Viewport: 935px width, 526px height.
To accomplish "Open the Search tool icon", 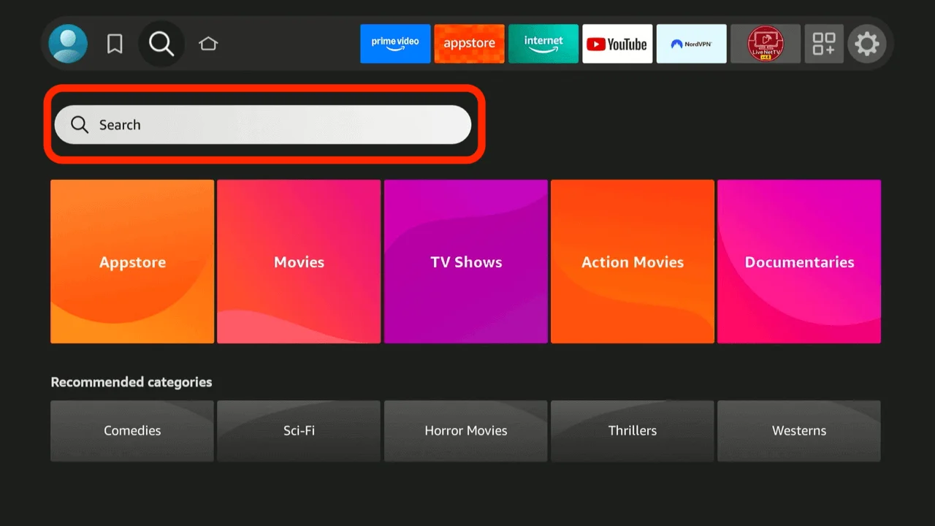I will tap(161, 43).
